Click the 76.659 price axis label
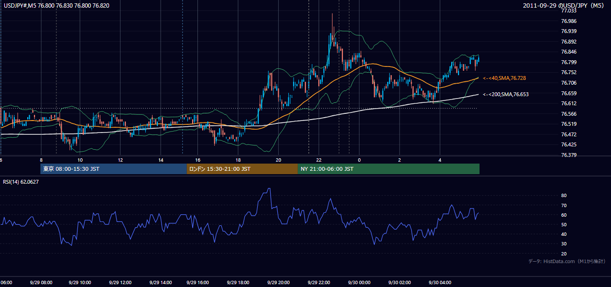The image size is (611, 287). click(x=568, y=93)
